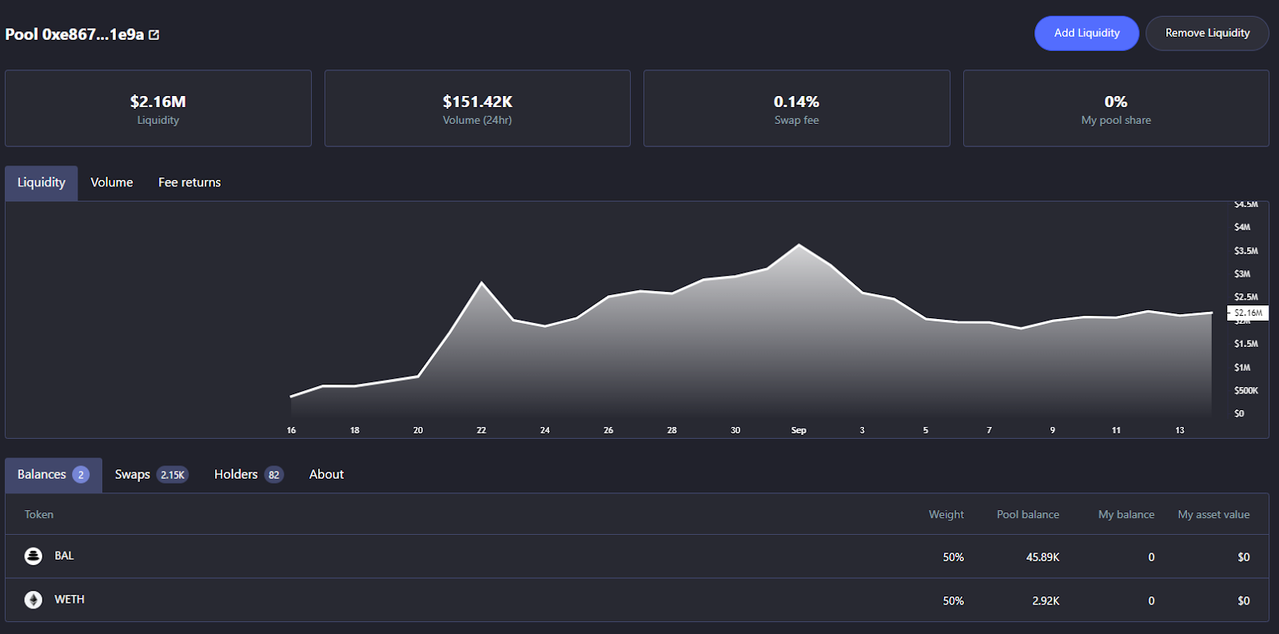Open pool address external link icon
Screen dimensions: 1279x634
(154, 35)
